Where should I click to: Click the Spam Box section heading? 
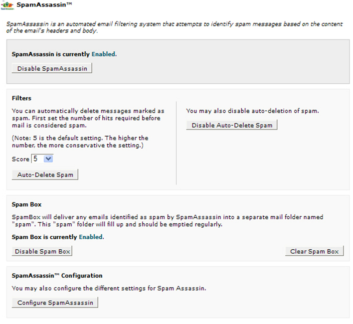pos(26,204)
